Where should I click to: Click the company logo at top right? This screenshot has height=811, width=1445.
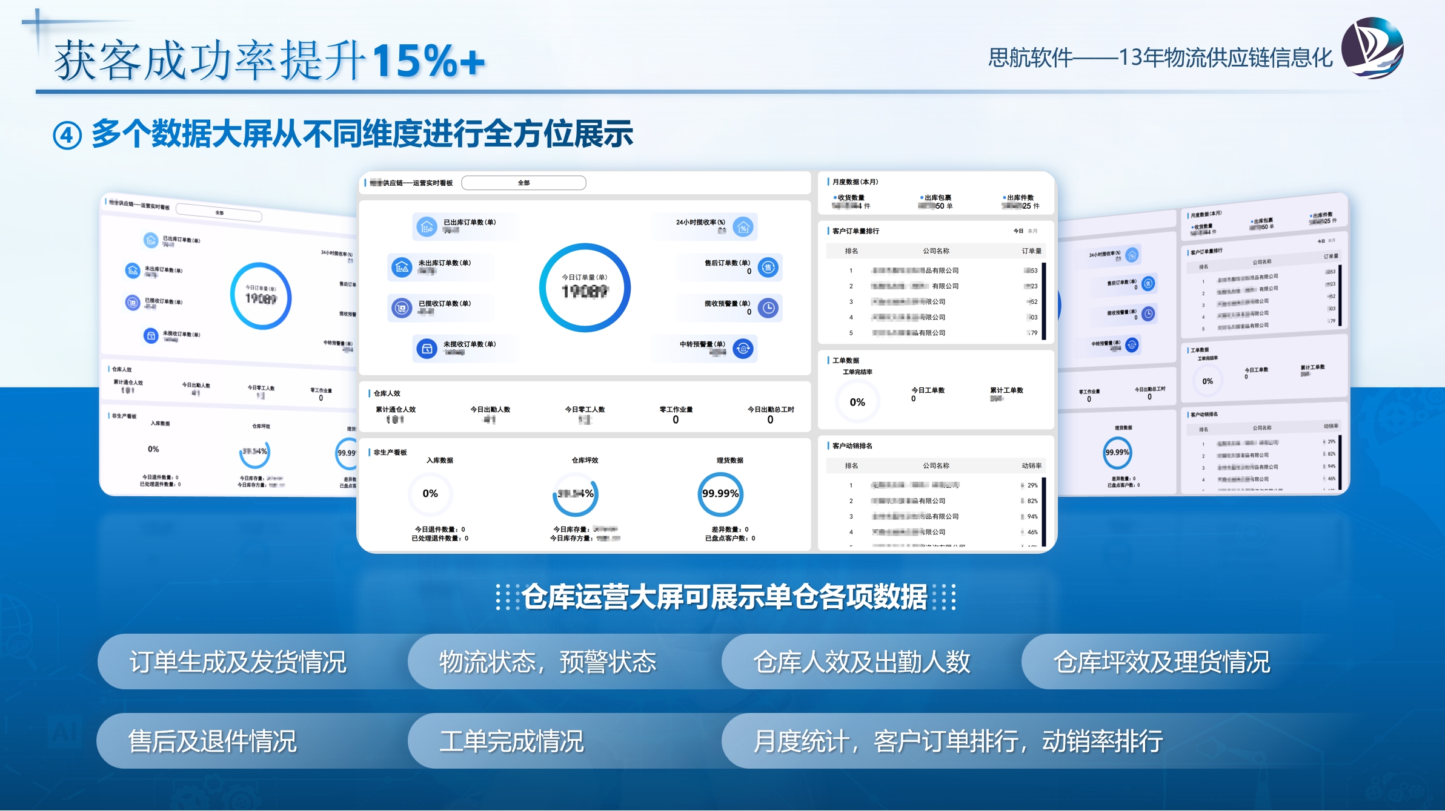[1372, 48]
